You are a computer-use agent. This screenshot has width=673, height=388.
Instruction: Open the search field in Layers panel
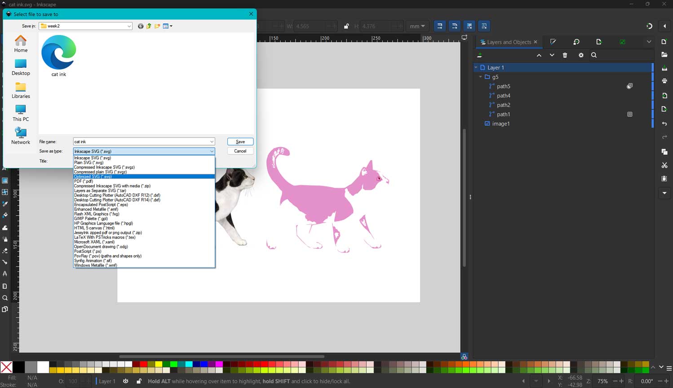594,55
